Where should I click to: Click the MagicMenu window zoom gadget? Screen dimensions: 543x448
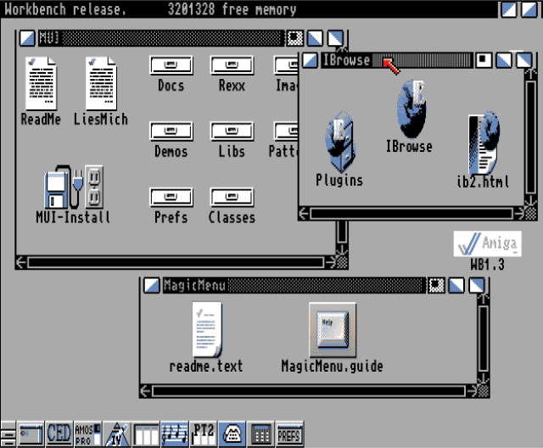[436, 285]
